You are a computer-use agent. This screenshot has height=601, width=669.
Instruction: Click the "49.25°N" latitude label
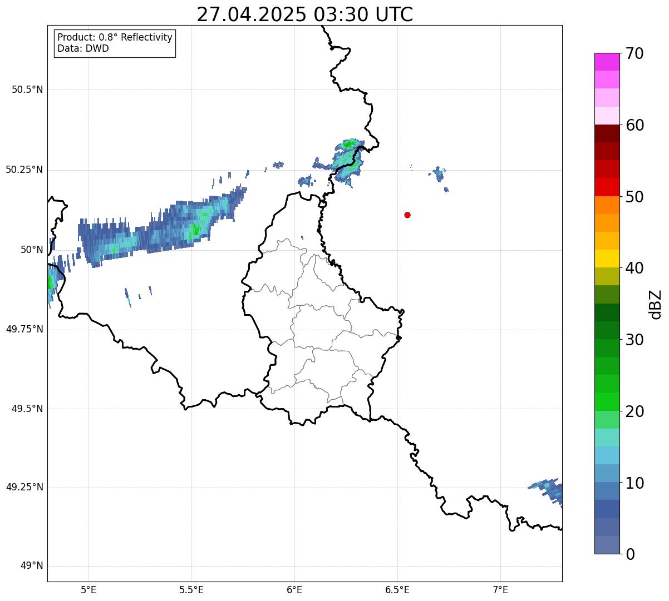[x=24, y=487]
